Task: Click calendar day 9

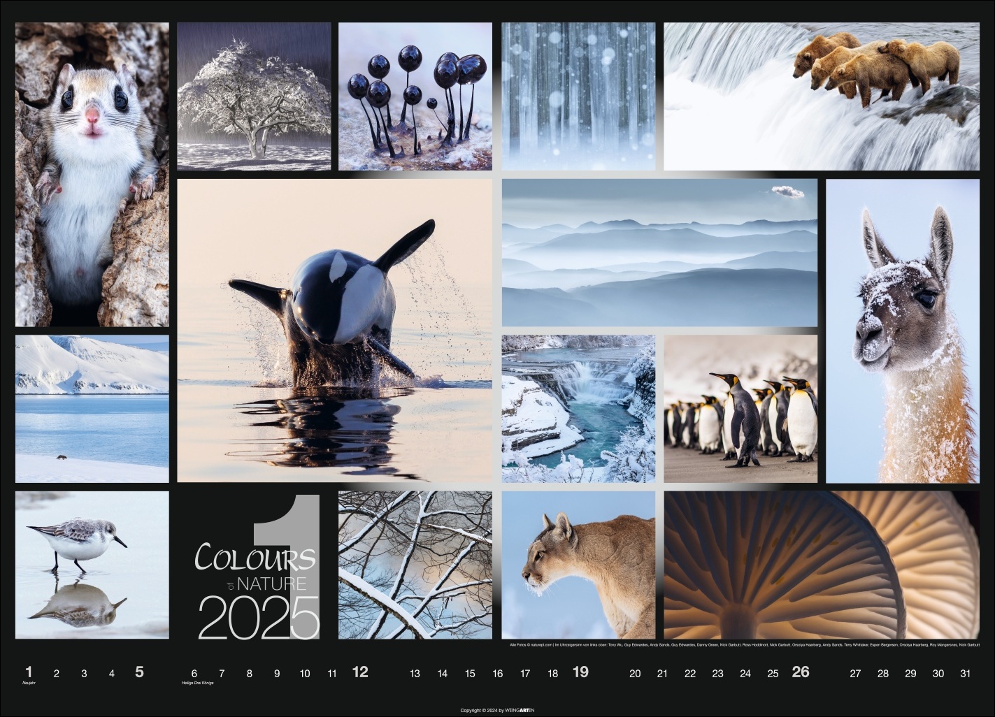Action: click(277, 674)
